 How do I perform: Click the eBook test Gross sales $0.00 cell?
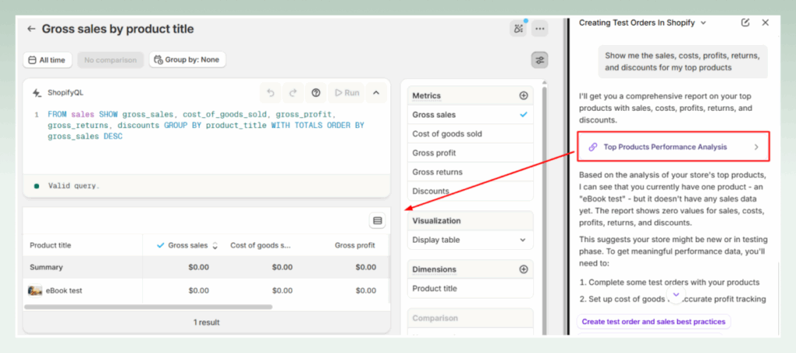tap(198, 291)
